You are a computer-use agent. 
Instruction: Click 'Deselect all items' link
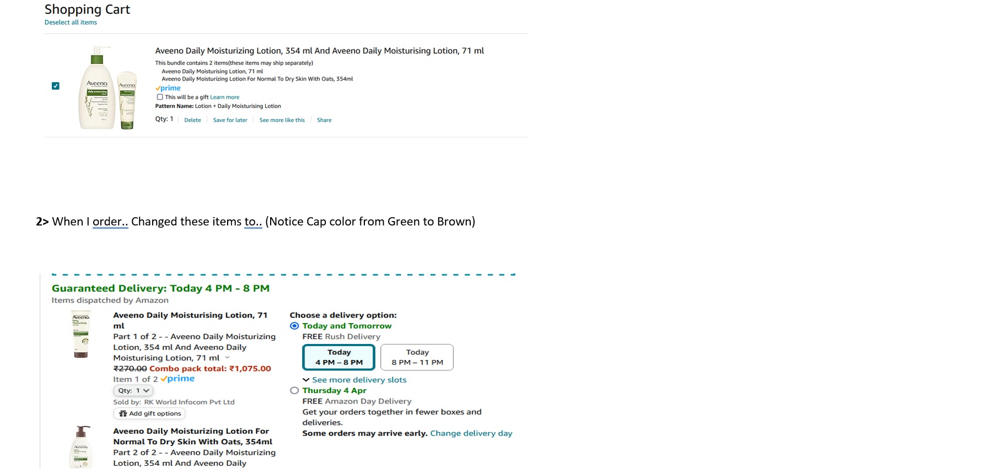tap(71, 23)
